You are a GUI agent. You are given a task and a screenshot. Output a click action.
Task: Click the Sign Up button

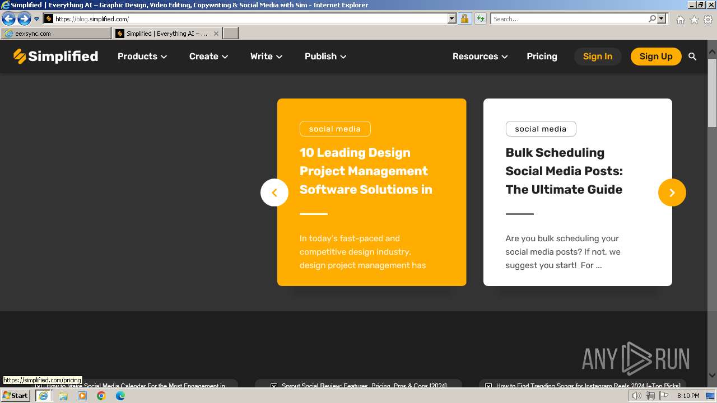pyautogui.click(x=656, y=57)
